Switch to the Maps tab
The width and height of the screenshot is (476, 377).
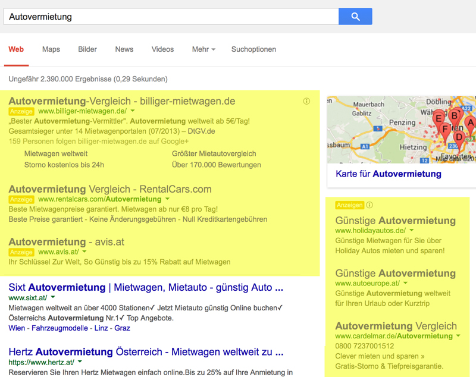click(51, 49)
